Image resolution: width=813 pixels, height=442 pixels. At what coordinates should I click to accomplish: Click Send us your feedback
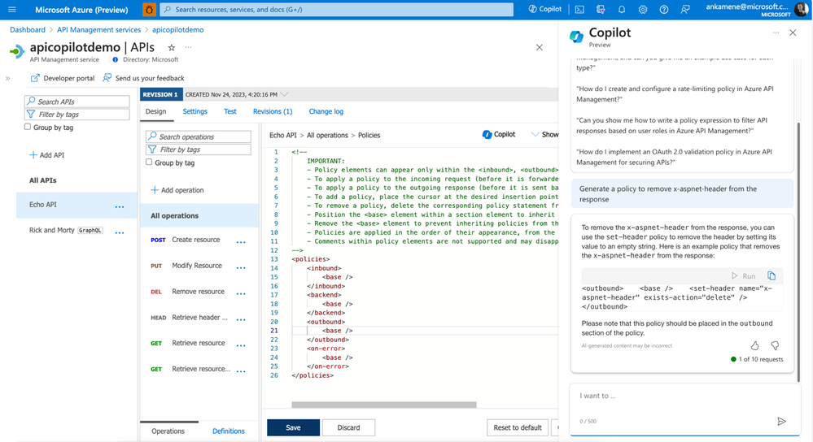point(143,78)
